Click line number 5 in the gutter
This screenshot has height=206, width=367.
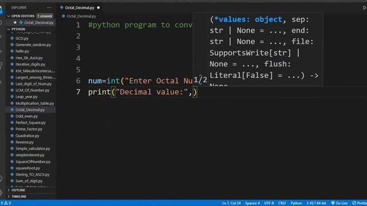pos(78,70)
